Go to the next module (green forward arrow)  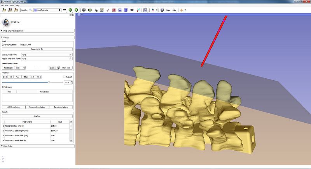[x=76, y=10]
